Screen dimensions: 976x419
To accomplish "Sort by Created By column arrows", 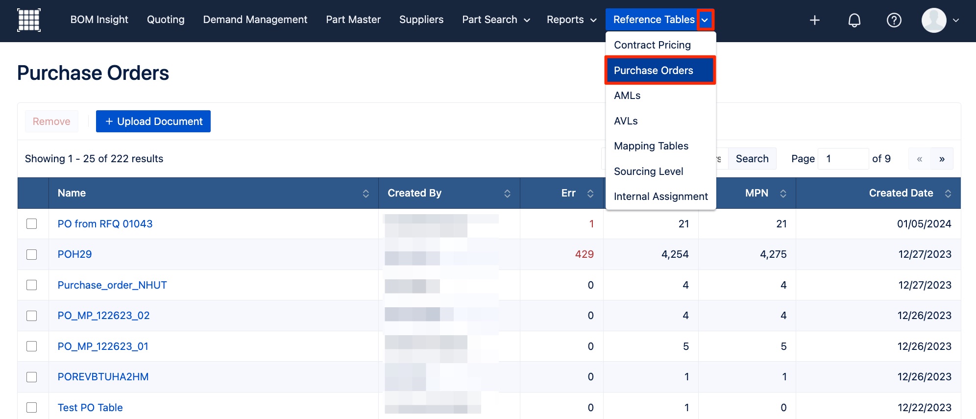I will (x=507, y=194).
